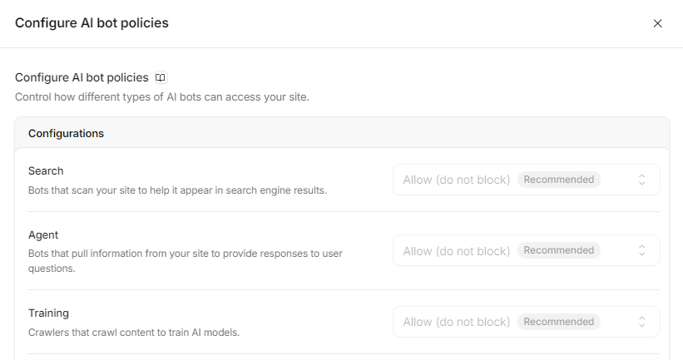Click the up-down chevron in Search row
683x360 pixels.
(x=641, y=180)
